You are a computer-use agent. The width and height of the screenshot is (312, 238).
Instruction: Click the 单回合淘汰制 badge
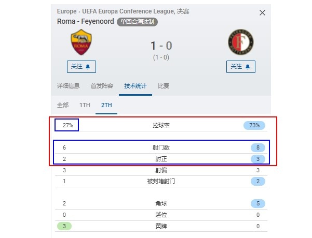click(x=137, y=22)
